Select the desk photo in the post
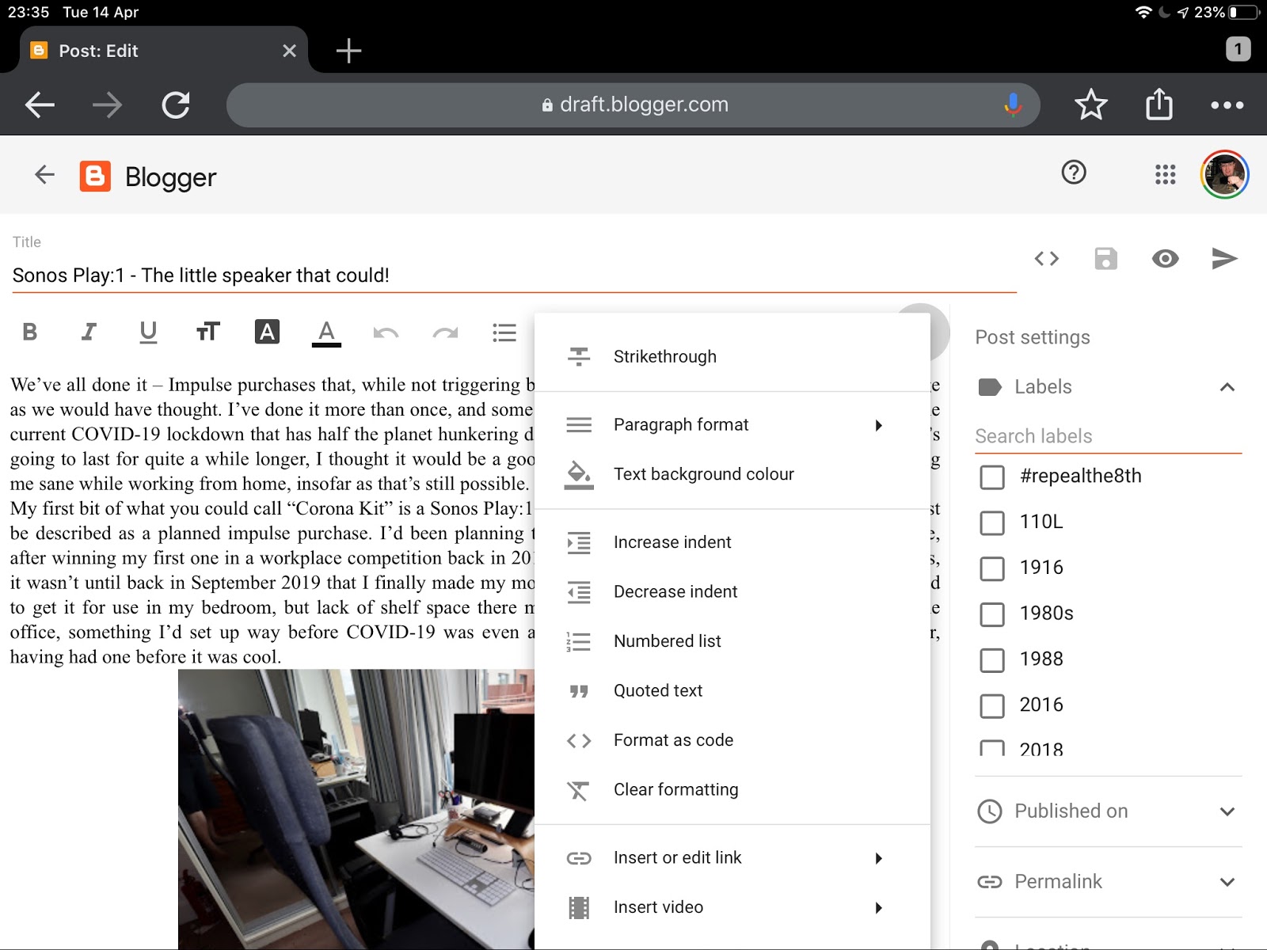The width and height of the screenshot is (1267, 950). point(356,809)
